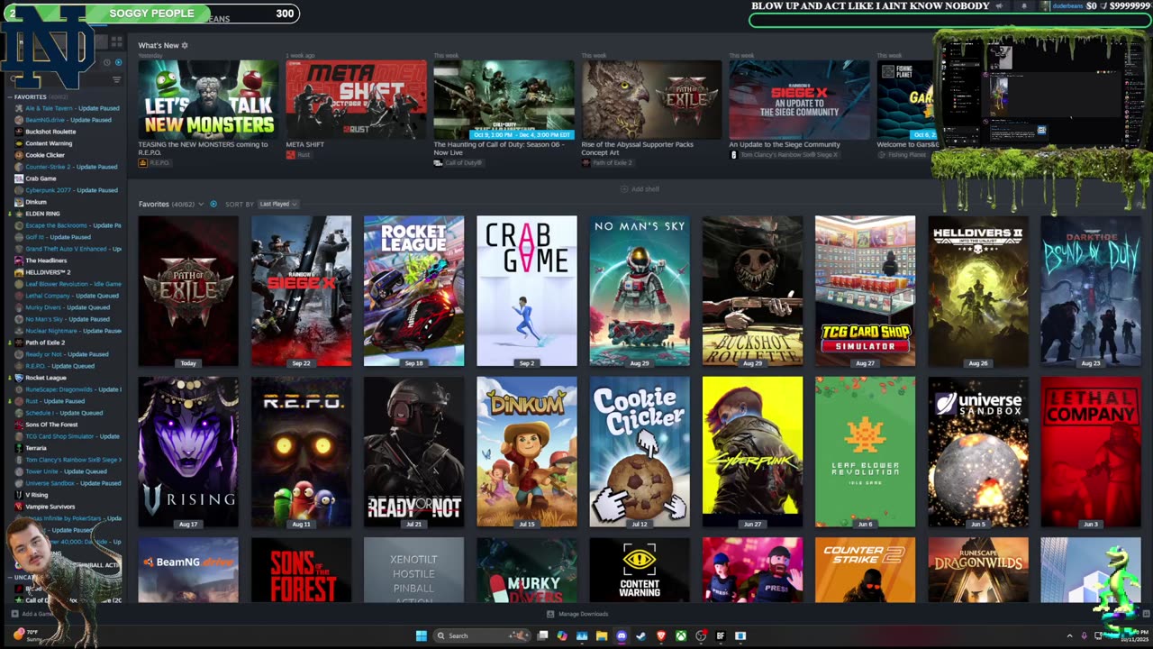Screen dimensions: 1153x649
Task: Click the R.E.P.O. game tag under news
Action: coord(154,163)
